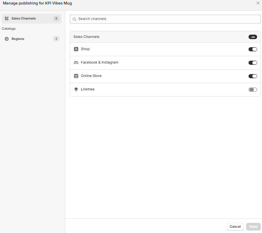The image size is (262, 233).
Task: Close the Manage publishing dialog
Action: point(258,3)
